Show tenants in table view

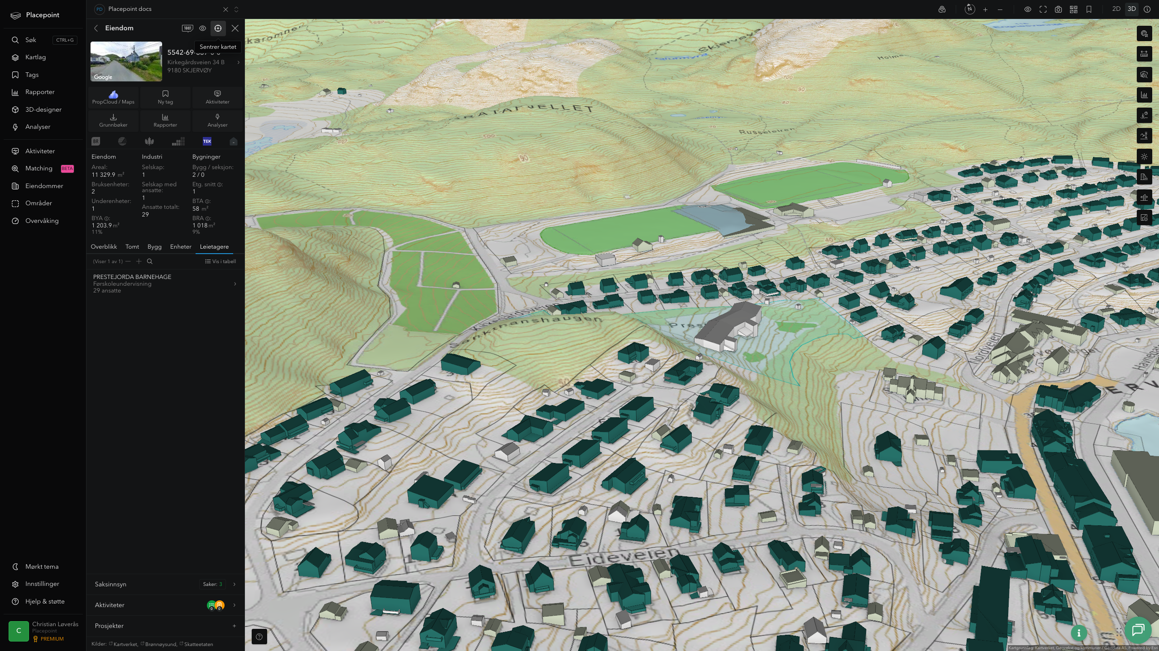pyautogui.click(x=220, y=261)
